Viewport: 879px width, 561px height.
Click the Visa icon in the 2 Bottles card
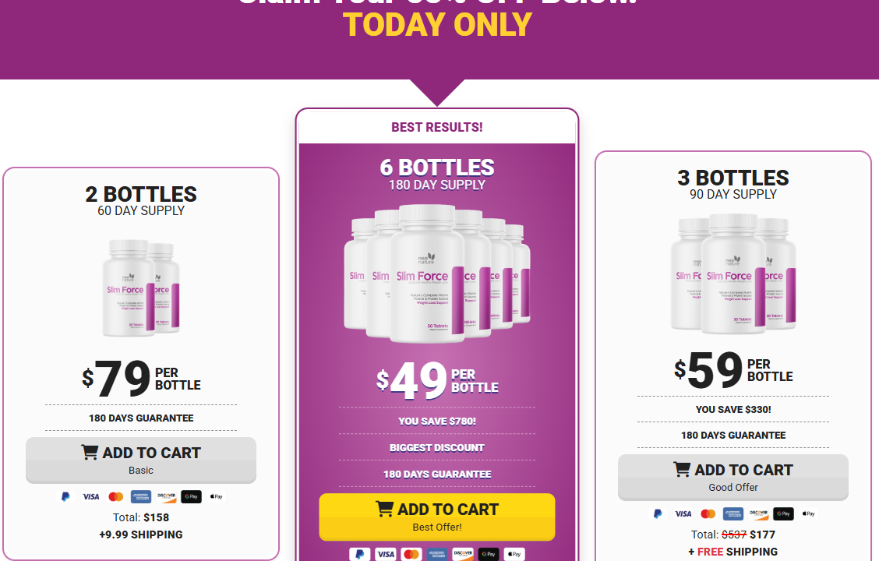[91, 496]
